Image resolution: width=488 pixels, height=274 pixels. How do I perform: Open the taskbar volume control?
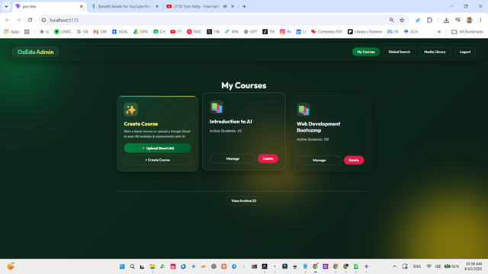pos(438,266)
